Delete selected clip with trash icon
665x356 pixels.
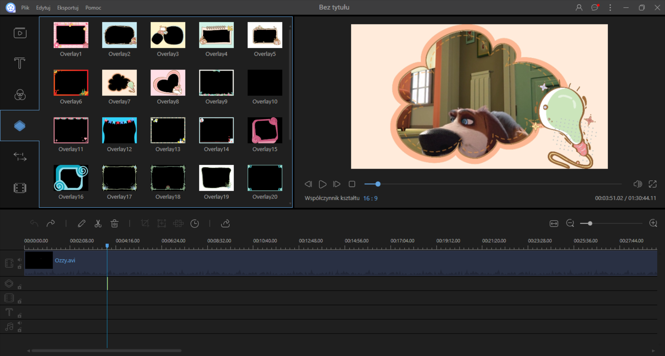(115, 224)
